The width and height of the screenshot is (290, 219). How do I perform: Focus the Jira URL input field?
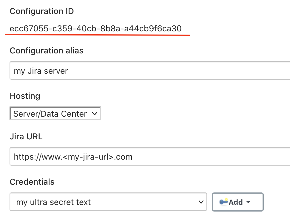click(150, 156)
